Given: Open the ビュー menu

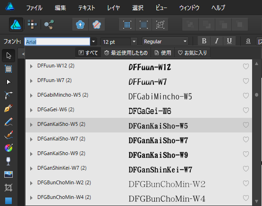Looking at the screenshot, I should point(161,8).
